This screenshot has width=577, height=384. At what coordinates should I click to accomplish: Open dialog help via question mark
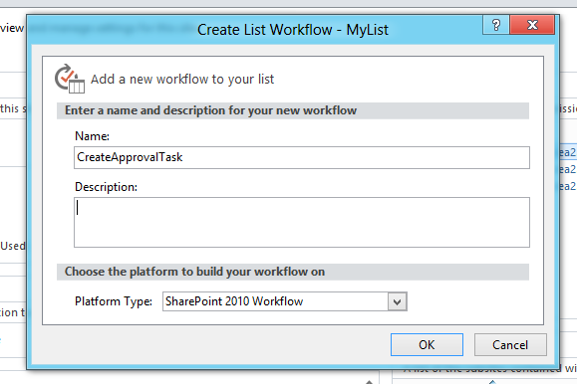point(496,25)
